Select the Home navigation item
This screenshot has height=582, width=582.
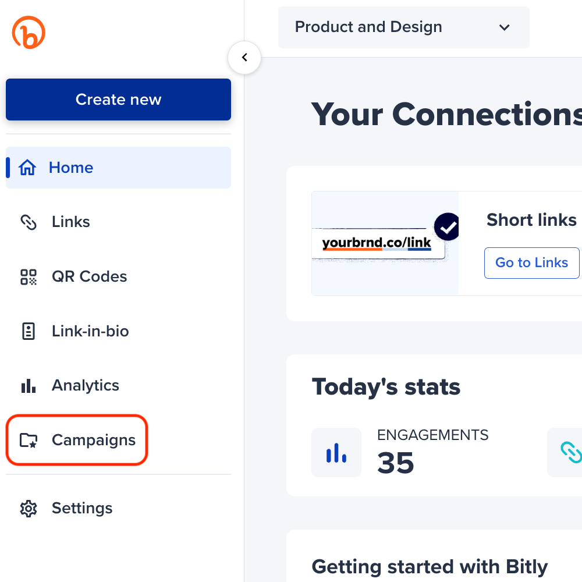point(70,168)
